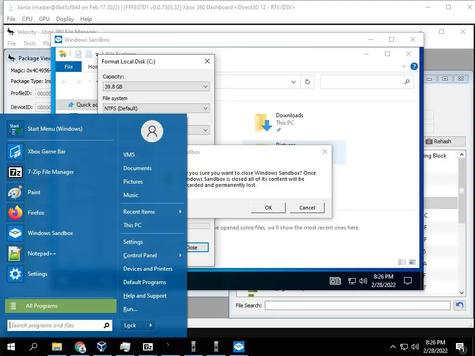This screenshot has height=356, width=475.
Task: Switch Explorer to large icons view
Action: [x=412, y=262]
